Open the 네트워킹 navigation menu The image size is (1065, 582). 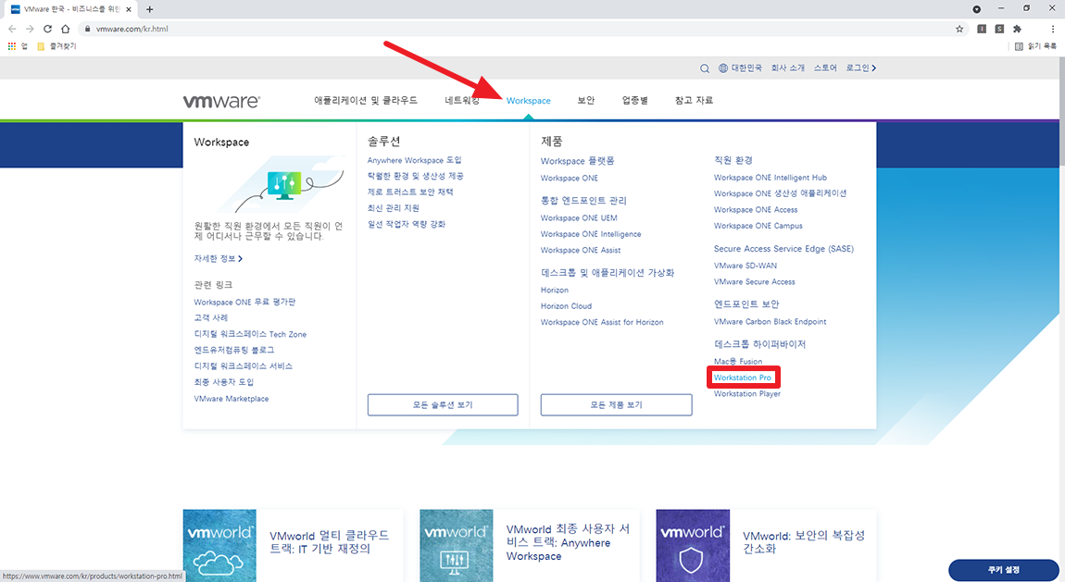(x=462, y=100)
